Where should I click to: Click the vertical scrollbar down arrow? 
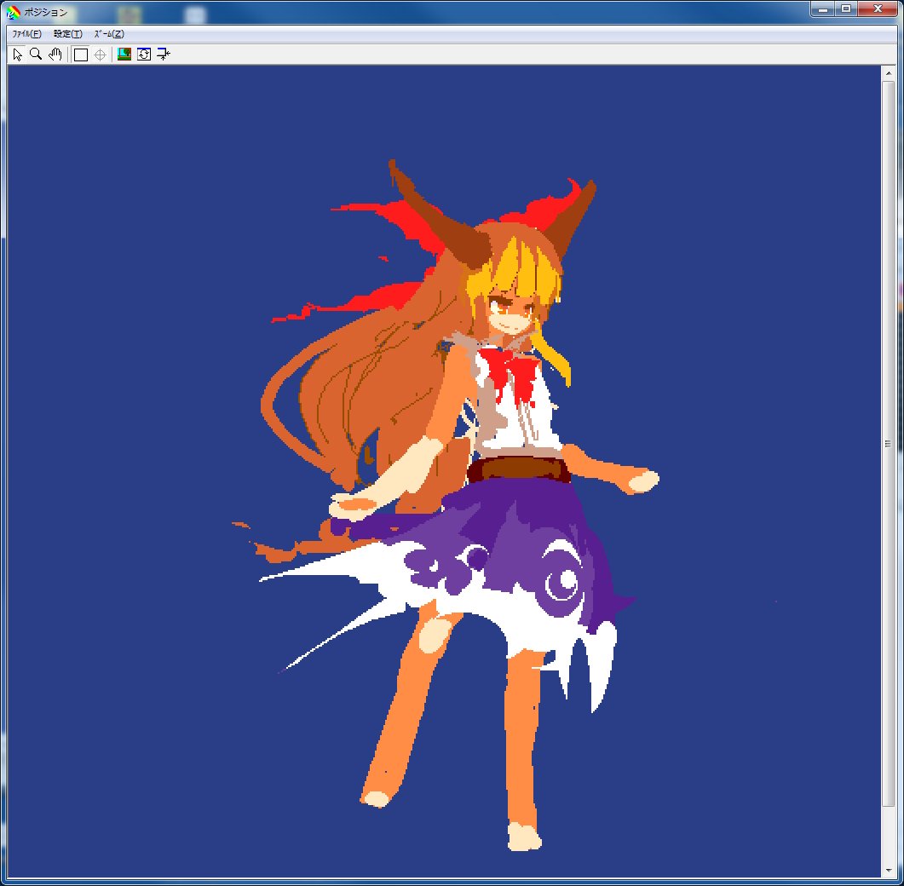coord(888,871)
